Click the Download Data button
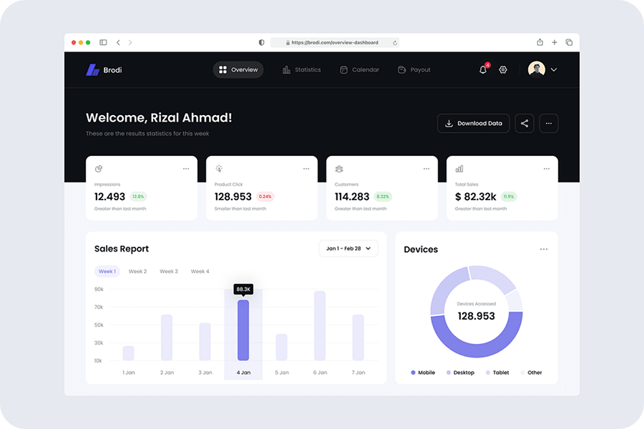The width and height of the screenshot is (644, 429). 474,123
